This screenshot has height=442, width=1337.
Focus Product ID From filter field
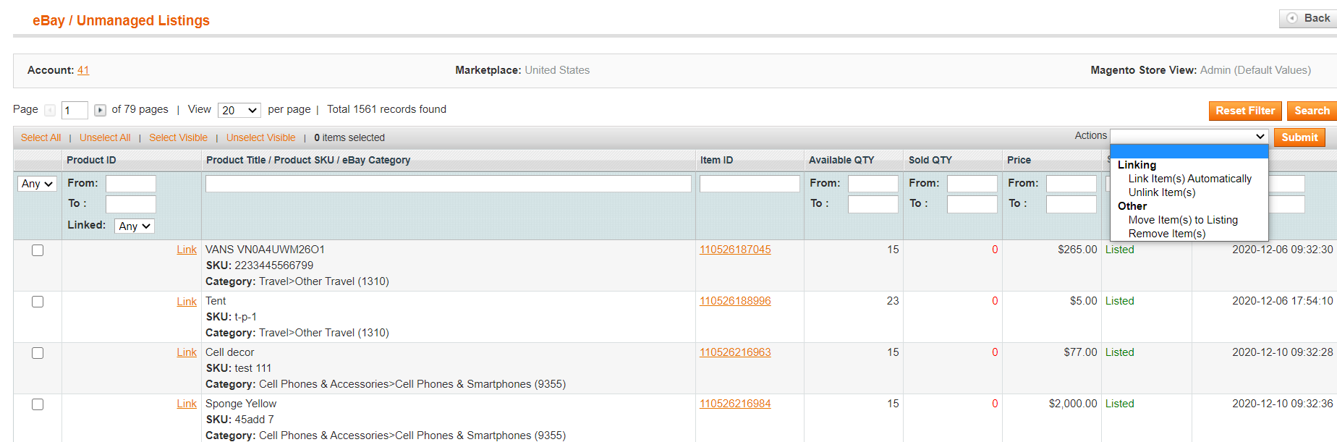[x=131, y=184]
